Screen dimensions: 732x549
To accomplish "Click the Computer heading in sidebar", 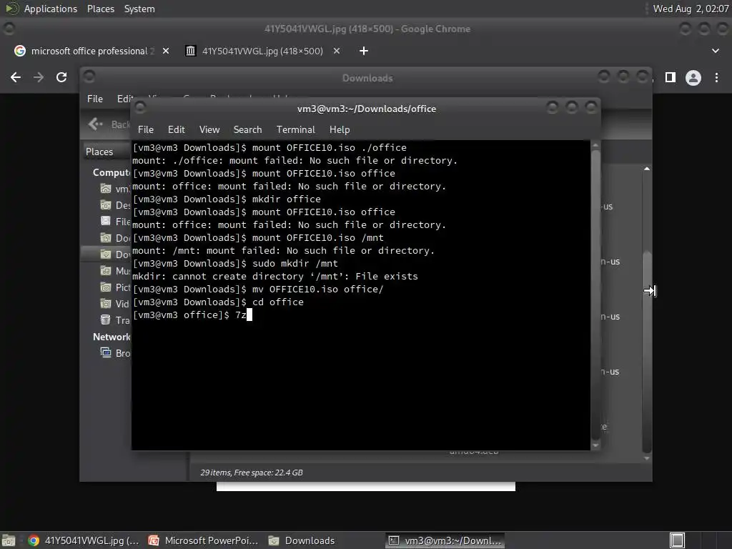I will click(112, 172).
